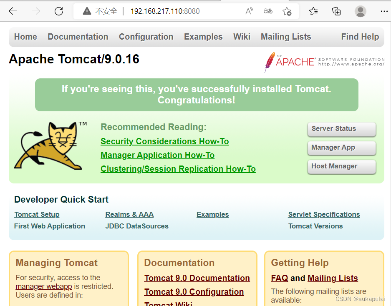Screen dimensions: 391x306
Task: Open the Favorites hub icon
Action: coord(313,11)
